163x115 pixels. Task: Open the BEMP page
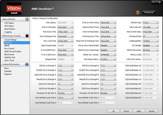point(7,46)
